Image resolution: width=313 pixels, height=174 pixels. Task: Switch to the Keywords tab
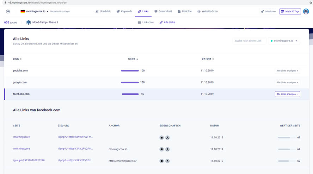click(x=124, y=11)
